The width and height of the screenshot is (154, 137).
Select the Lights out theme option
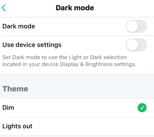coord(77,126)
